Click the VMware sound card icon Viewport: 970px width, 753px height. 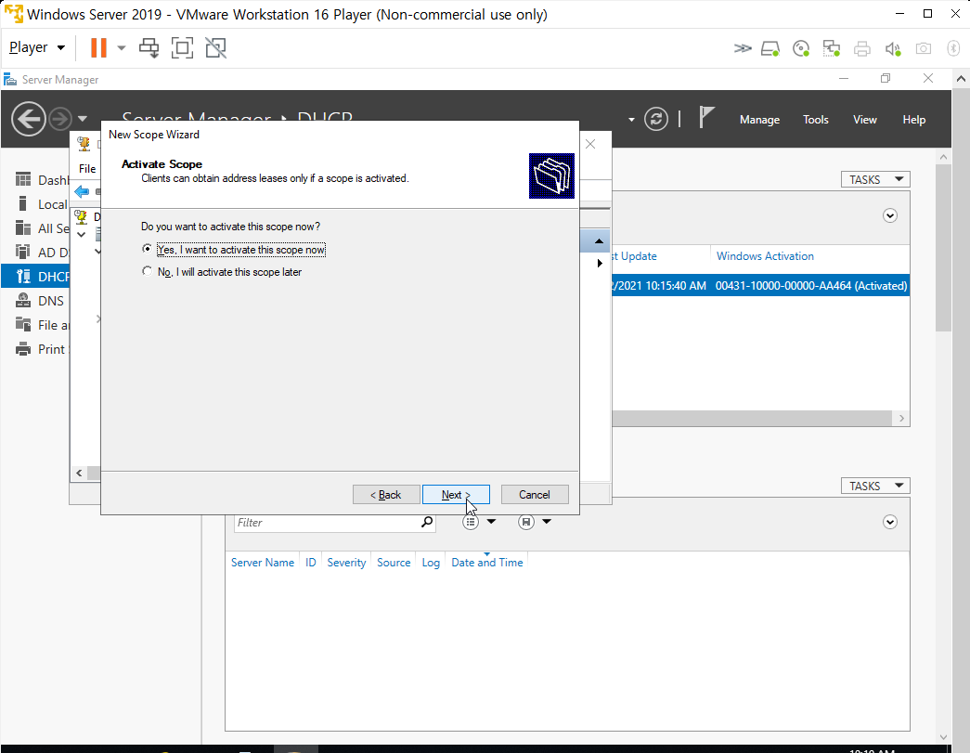click(893, 48)
